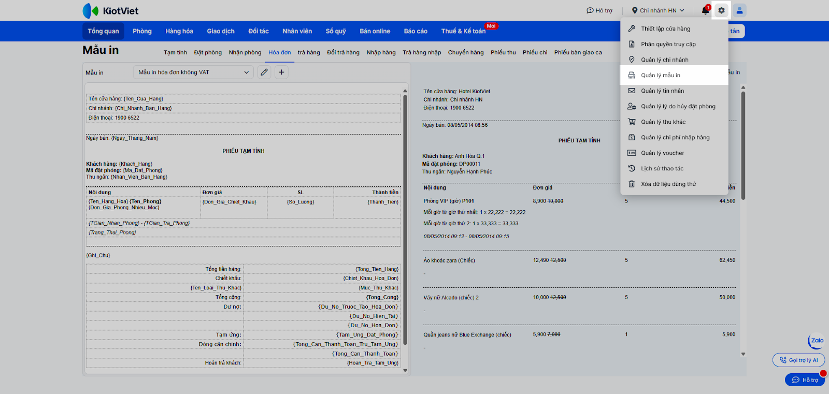
Task: Click the pencil edit template icon
Action: click(264, 72)
